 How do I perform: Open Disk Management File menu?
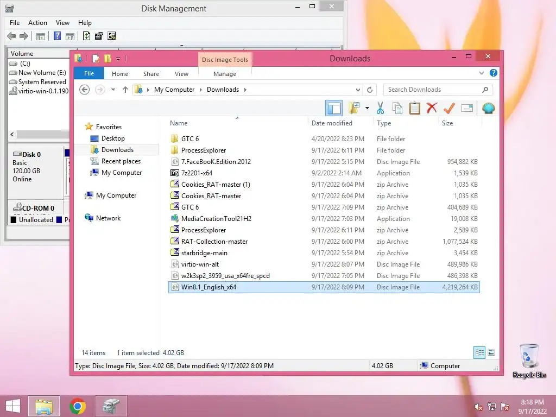coord(15,23)
